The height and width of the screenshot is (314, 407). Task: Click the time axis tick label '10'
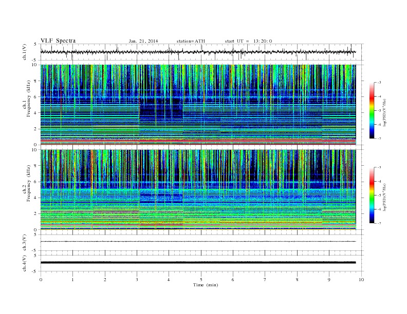361,280
